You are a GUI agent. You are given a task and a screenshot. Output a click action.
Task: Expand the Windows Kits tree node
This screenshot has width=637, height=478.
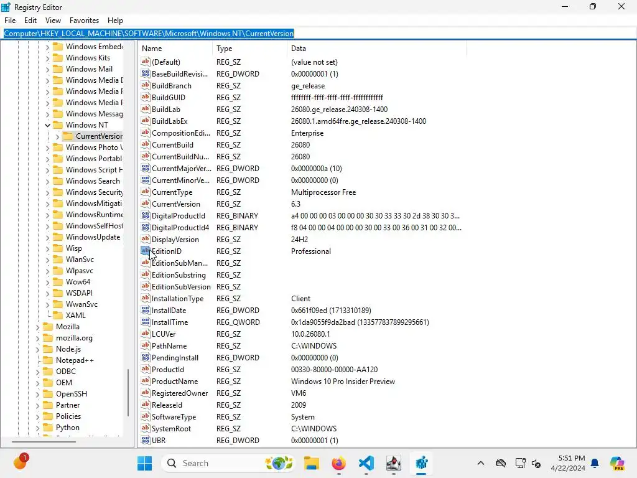tap(47, 58)
